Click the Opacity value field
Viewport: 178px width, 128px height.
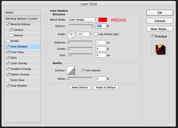tap(101, 26)
